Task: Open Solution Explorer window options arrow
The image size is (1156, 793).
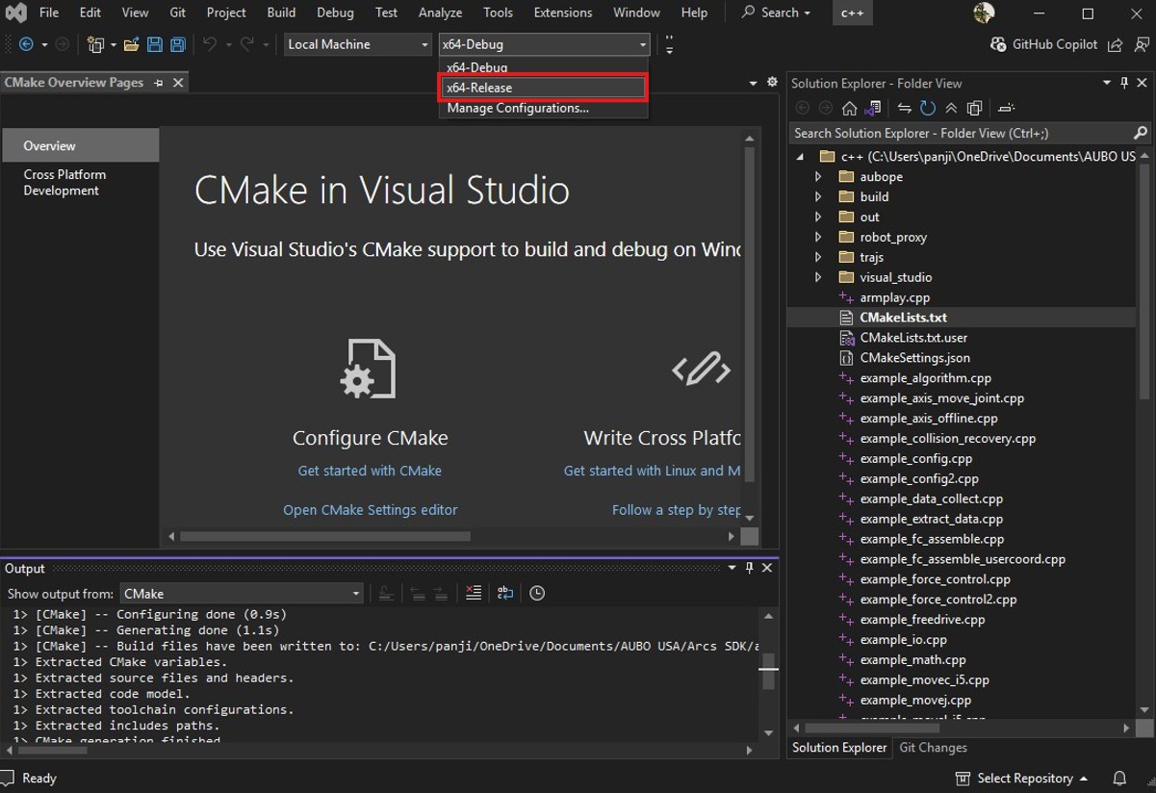Action: pos(1106,83)
